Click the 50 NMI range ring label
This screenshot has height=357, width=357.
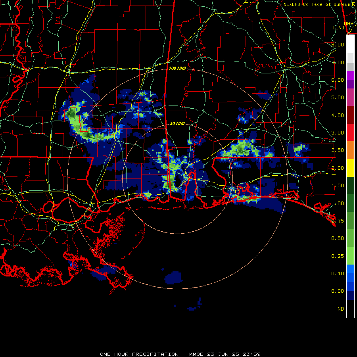pos(177,123)
